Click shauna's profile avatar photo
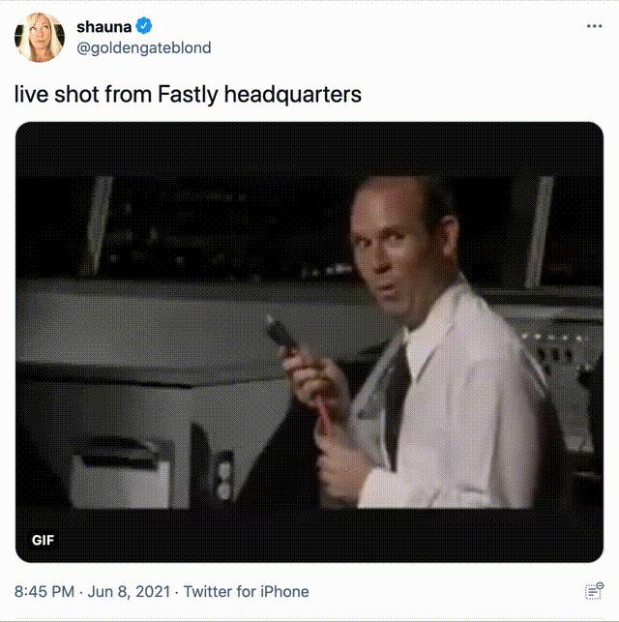The width and height of the screenshot is (619, 622). pyautogui.click(x=40, y=38)
